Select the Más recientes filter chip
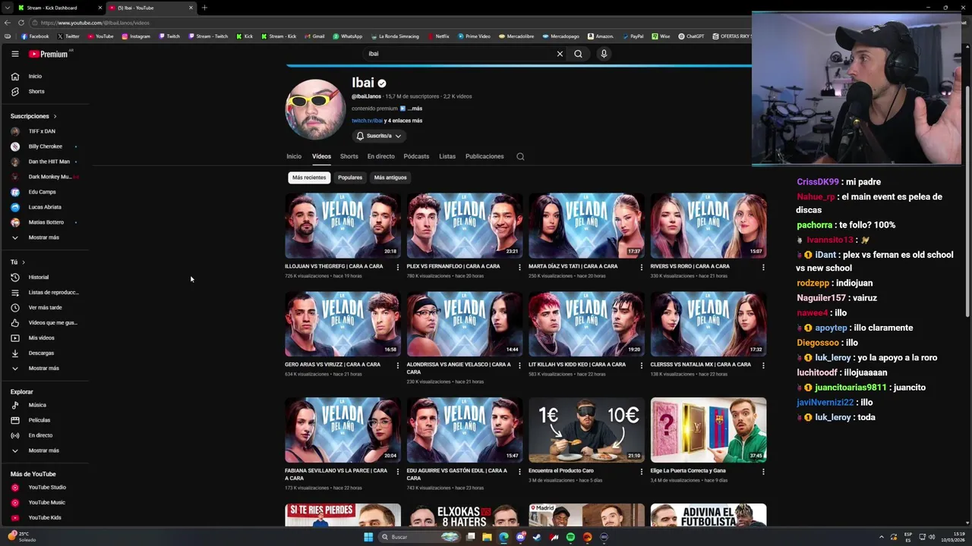The image size is (972, 546). (x=309, y=177)
